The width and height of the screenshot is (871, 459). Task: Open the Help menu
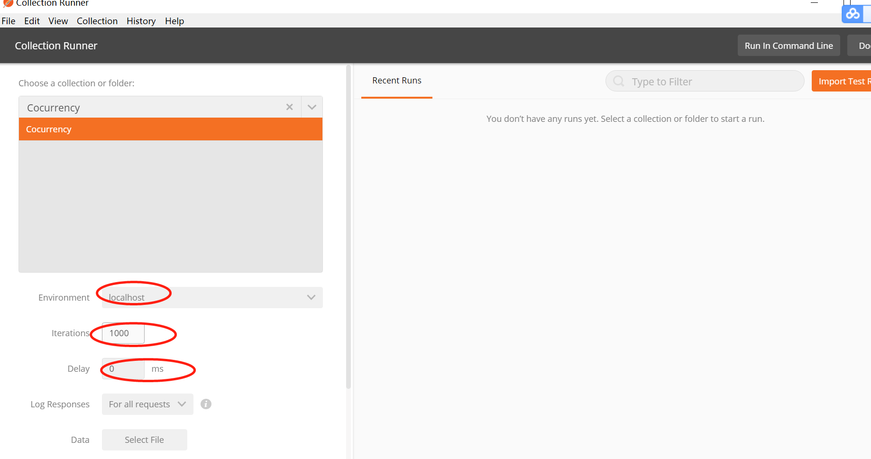click(x=174, y=21)
